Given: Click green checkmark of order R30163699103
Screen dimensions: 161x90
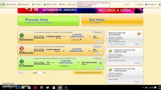Looking at the screenshot, I should pyautogui.click(x=22, y=35).
